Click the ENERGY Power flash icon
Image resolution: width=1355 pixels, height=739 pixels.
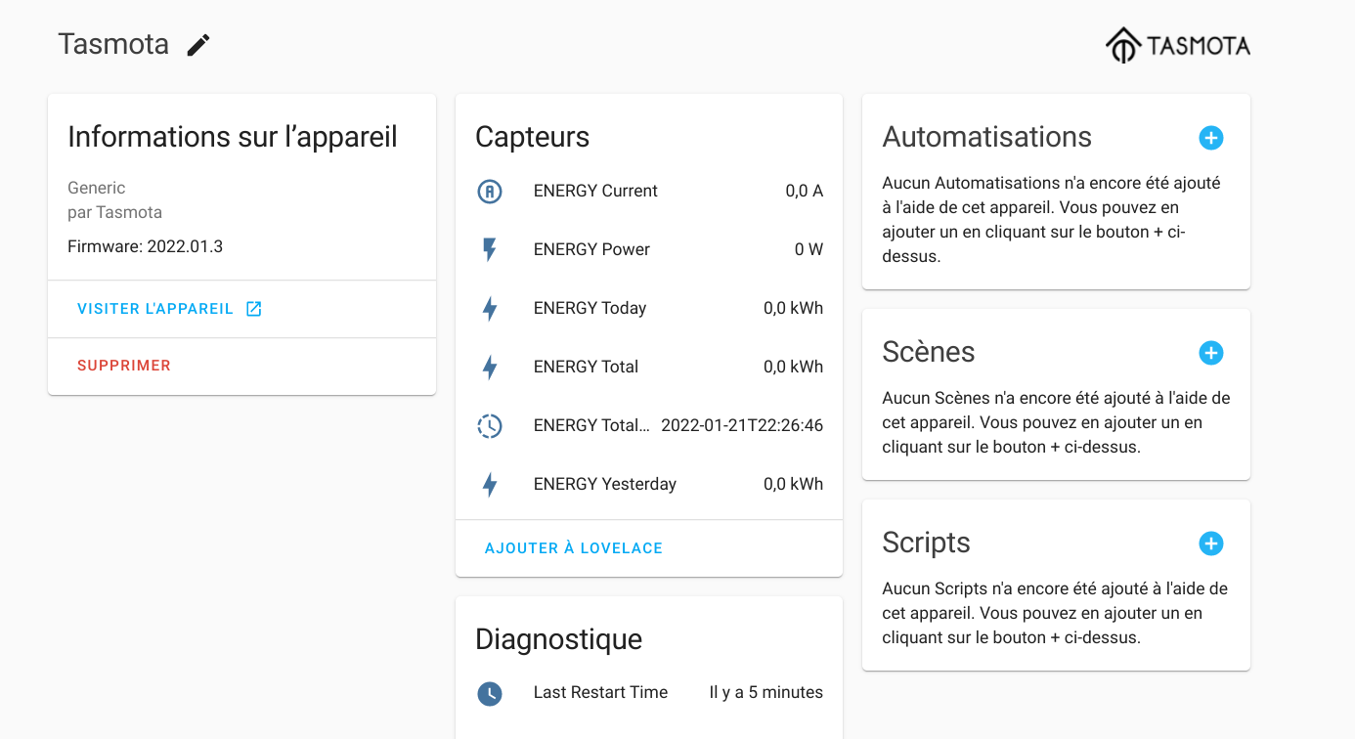pyautogui.click(x=490, y=249)
